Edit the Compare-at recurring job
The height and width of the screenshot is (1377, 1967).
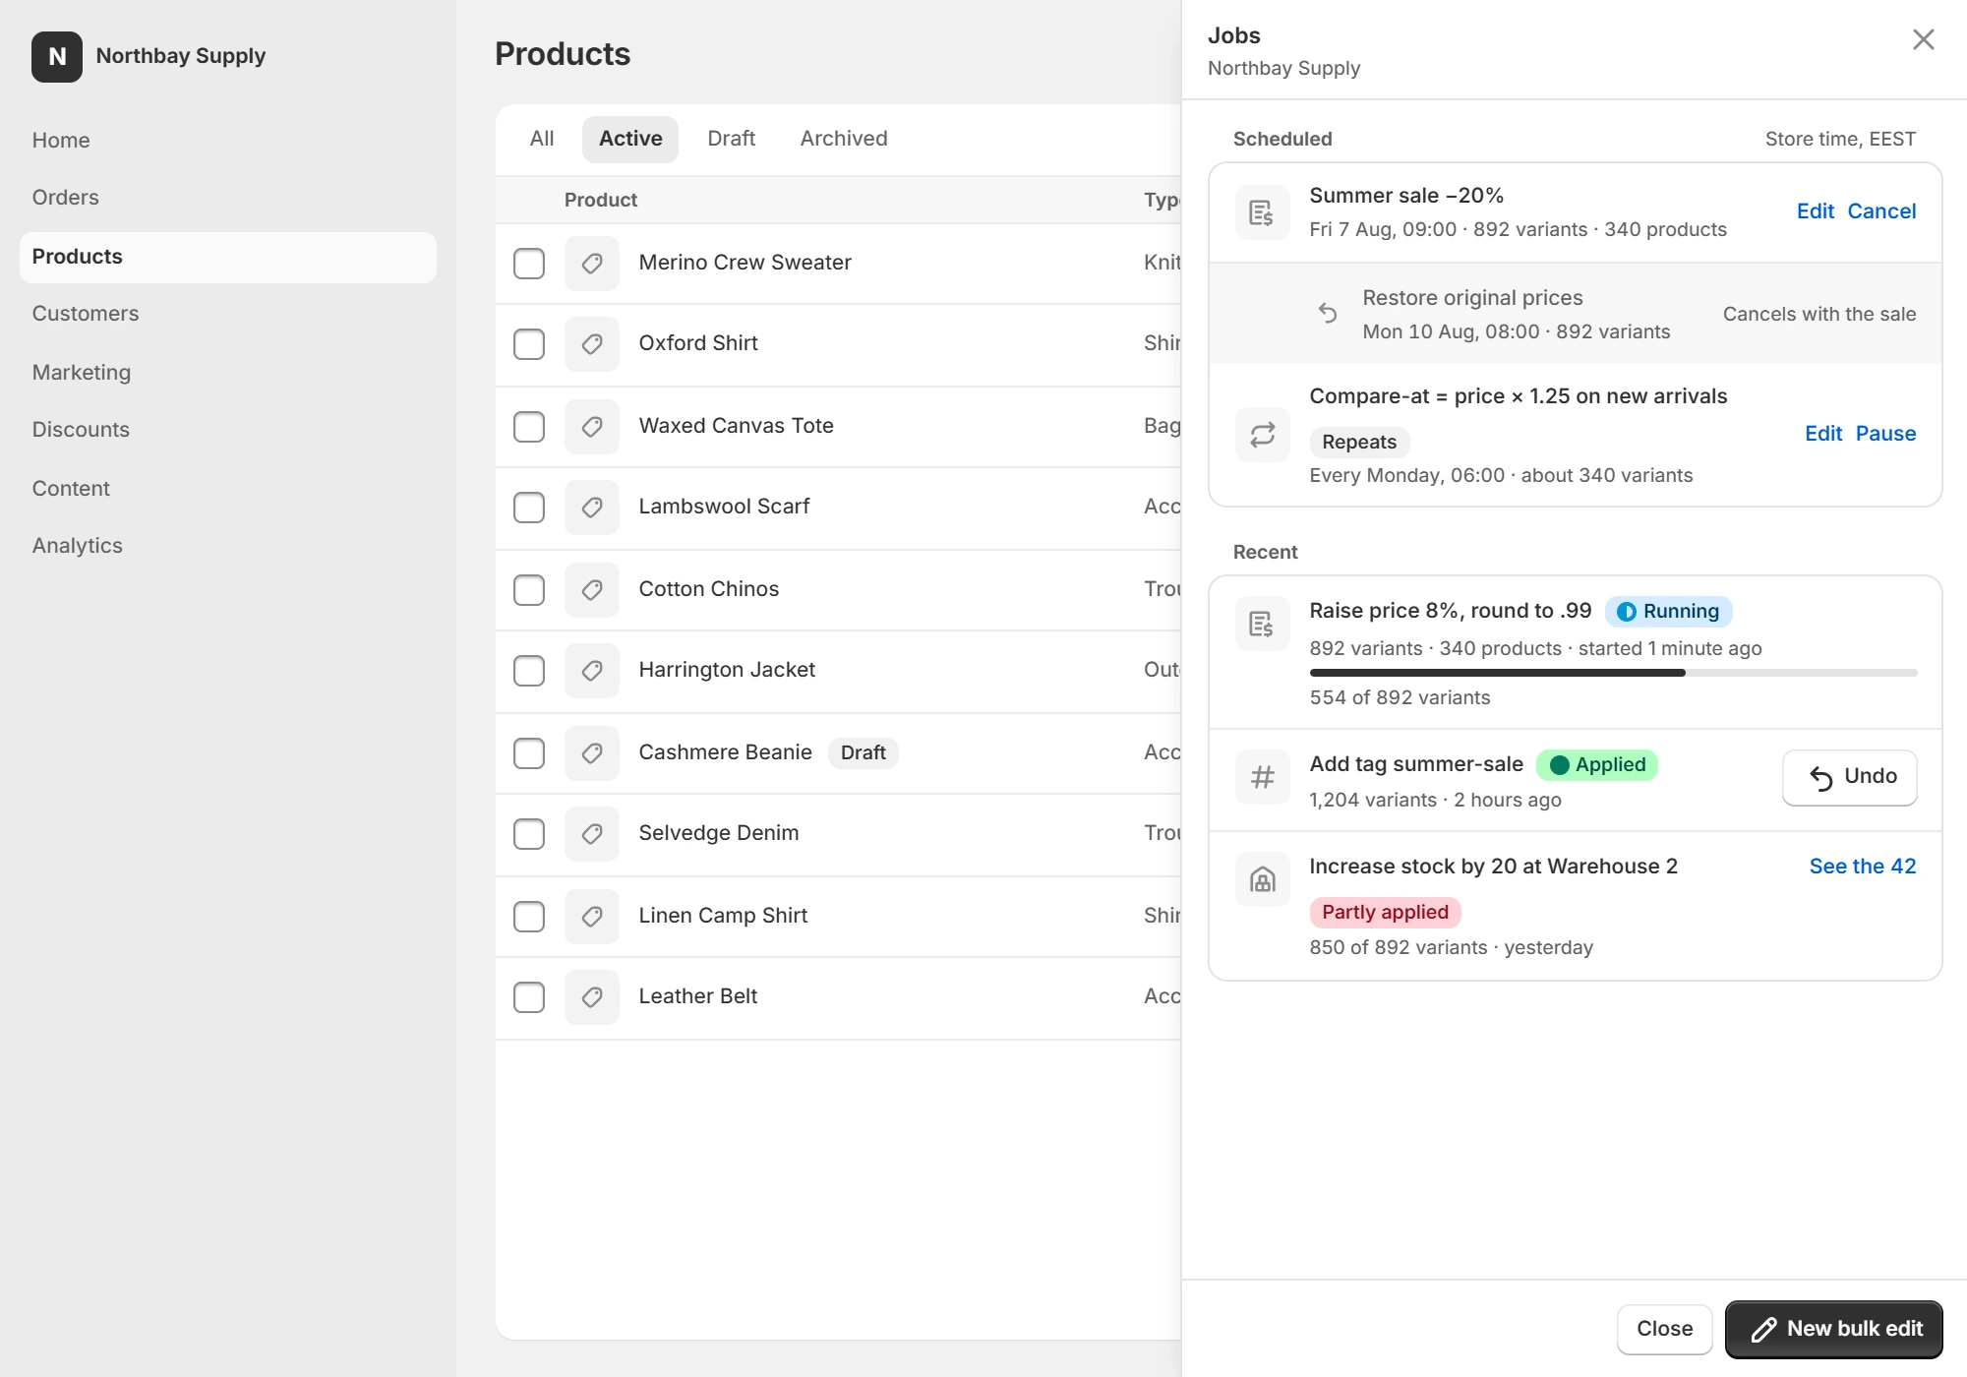pyautogui.click(x=1823, y=434)
